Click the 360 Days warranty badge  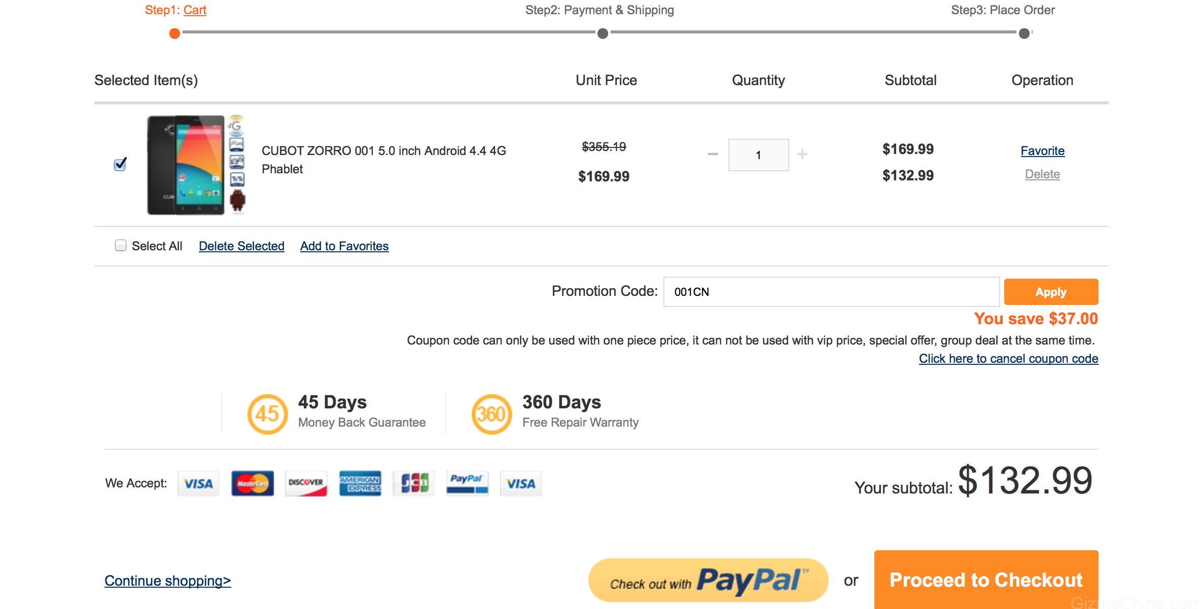[x=491, y=414]
